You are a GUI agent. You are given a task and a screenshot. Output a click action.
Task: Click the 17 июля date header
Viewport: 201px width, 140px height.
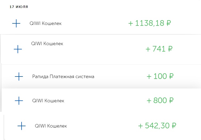pos(19,7)
